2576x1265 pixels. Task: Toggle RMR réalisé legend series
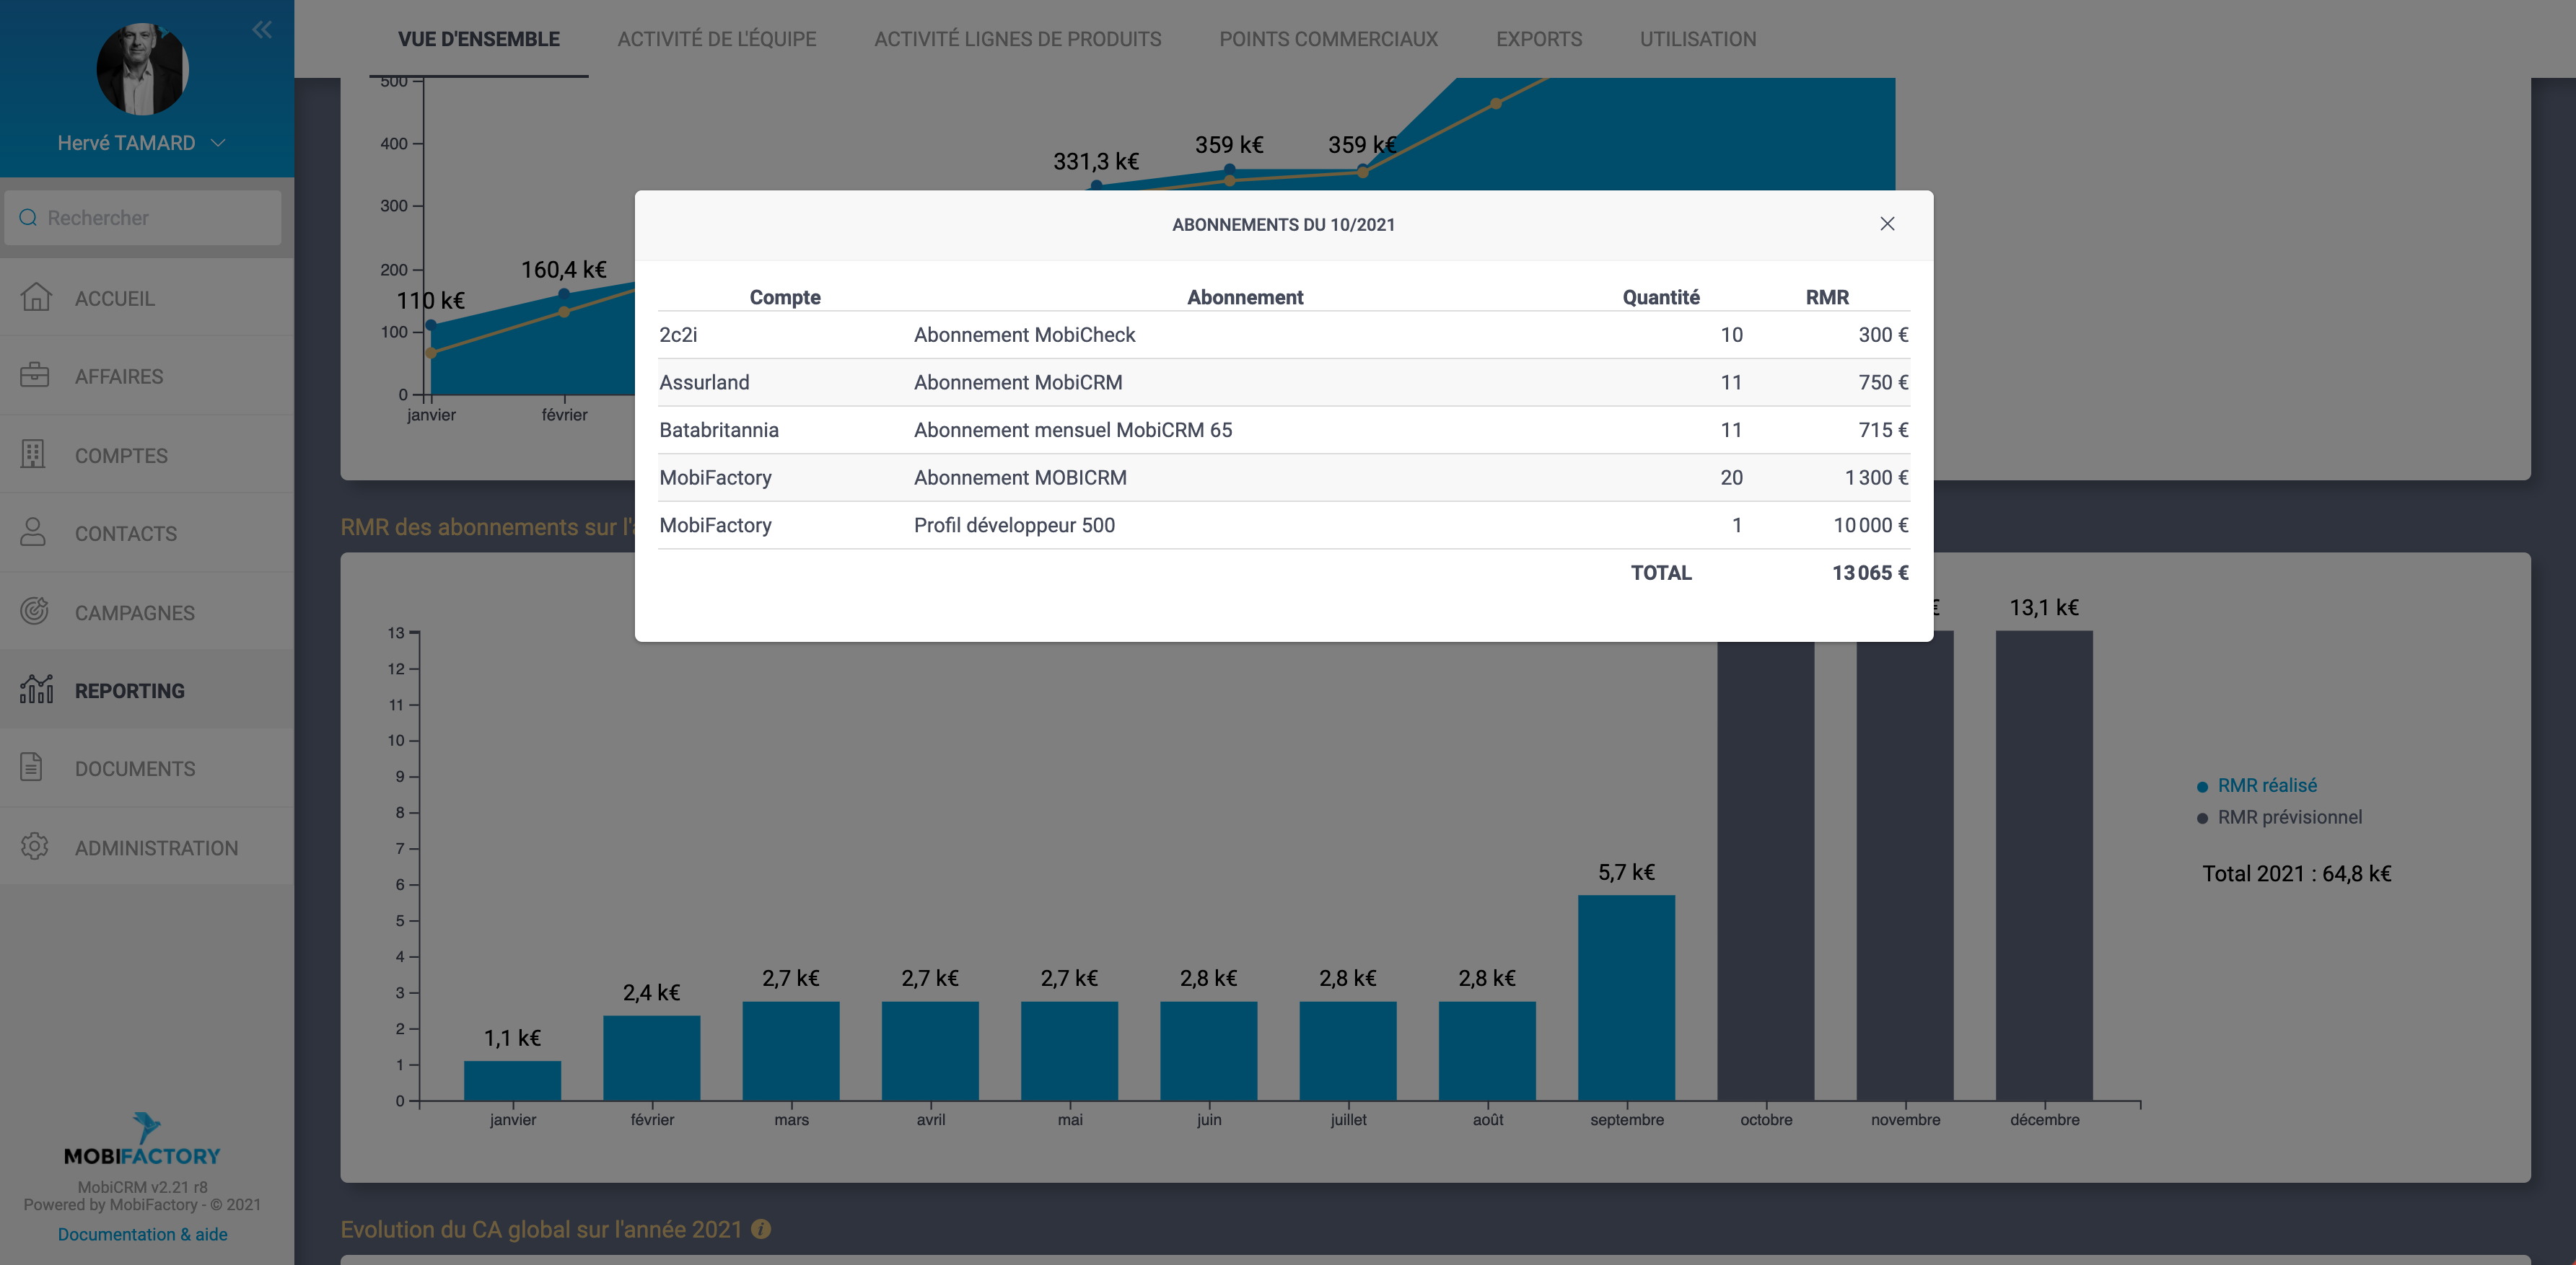point(2266,785)
